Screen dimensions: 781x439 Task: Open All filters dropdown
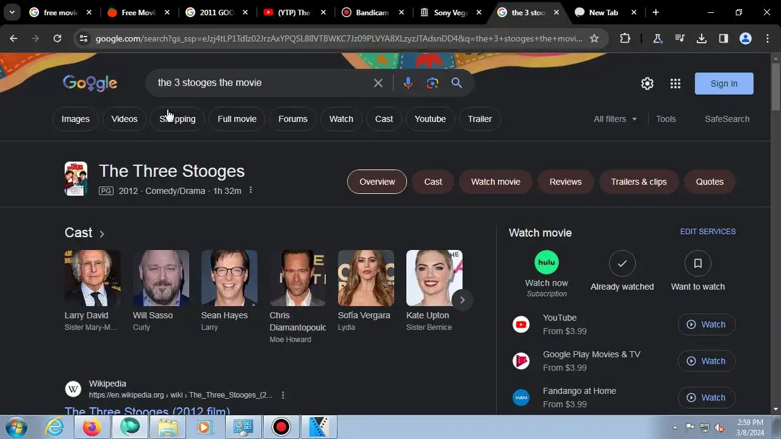click(x=615, y=119)
